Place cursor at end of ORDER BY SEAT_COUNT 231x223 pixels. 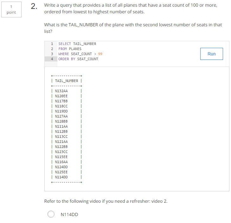click(x=98, y=59)
